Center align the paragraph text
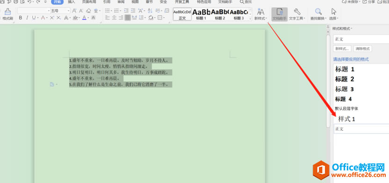Screen dimensions: 389x183 point(114,18)
